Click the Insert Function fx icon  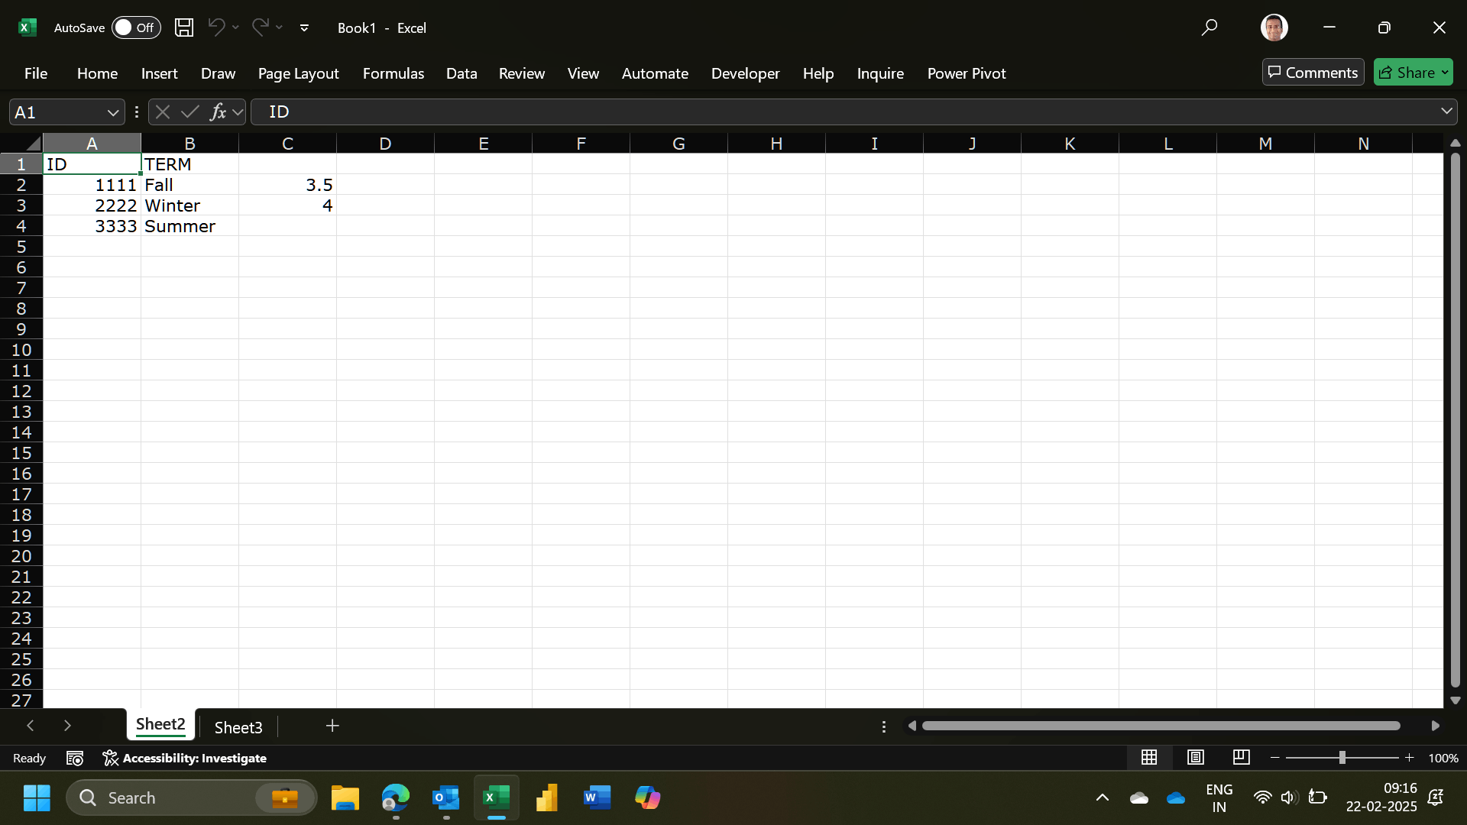[x=218, y=112]
